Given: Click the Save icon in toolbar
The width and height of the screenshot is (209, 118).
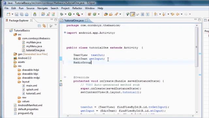Looking at the screenshot, I should pyautogui.click(x=17, y=14).
